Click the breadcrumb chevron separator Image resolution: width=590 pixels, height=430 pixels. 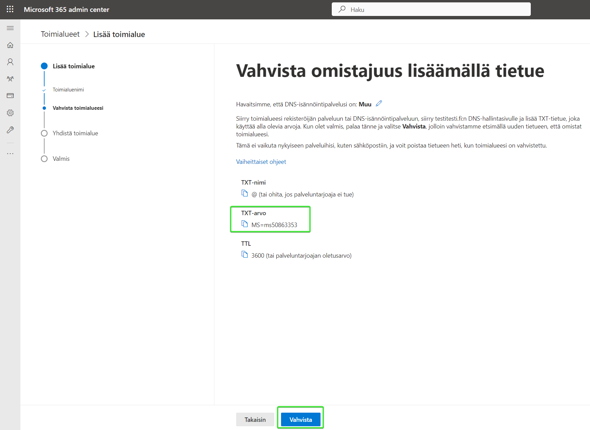[x=87, y=34]
